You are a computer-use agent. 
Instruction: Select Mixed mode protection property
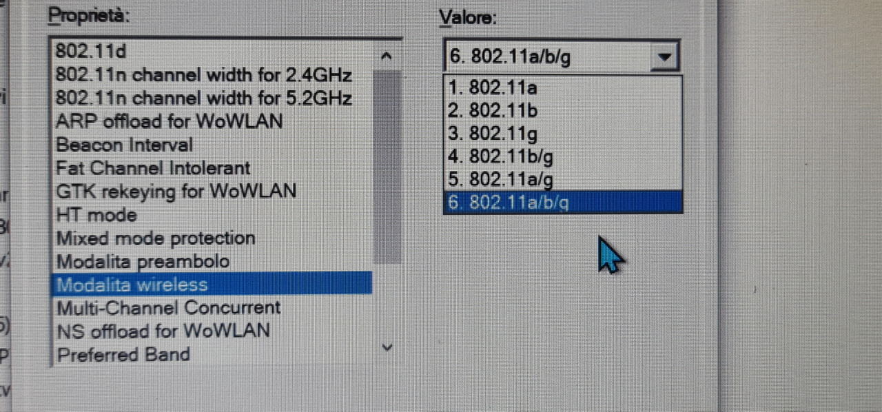tap(212, 238)
